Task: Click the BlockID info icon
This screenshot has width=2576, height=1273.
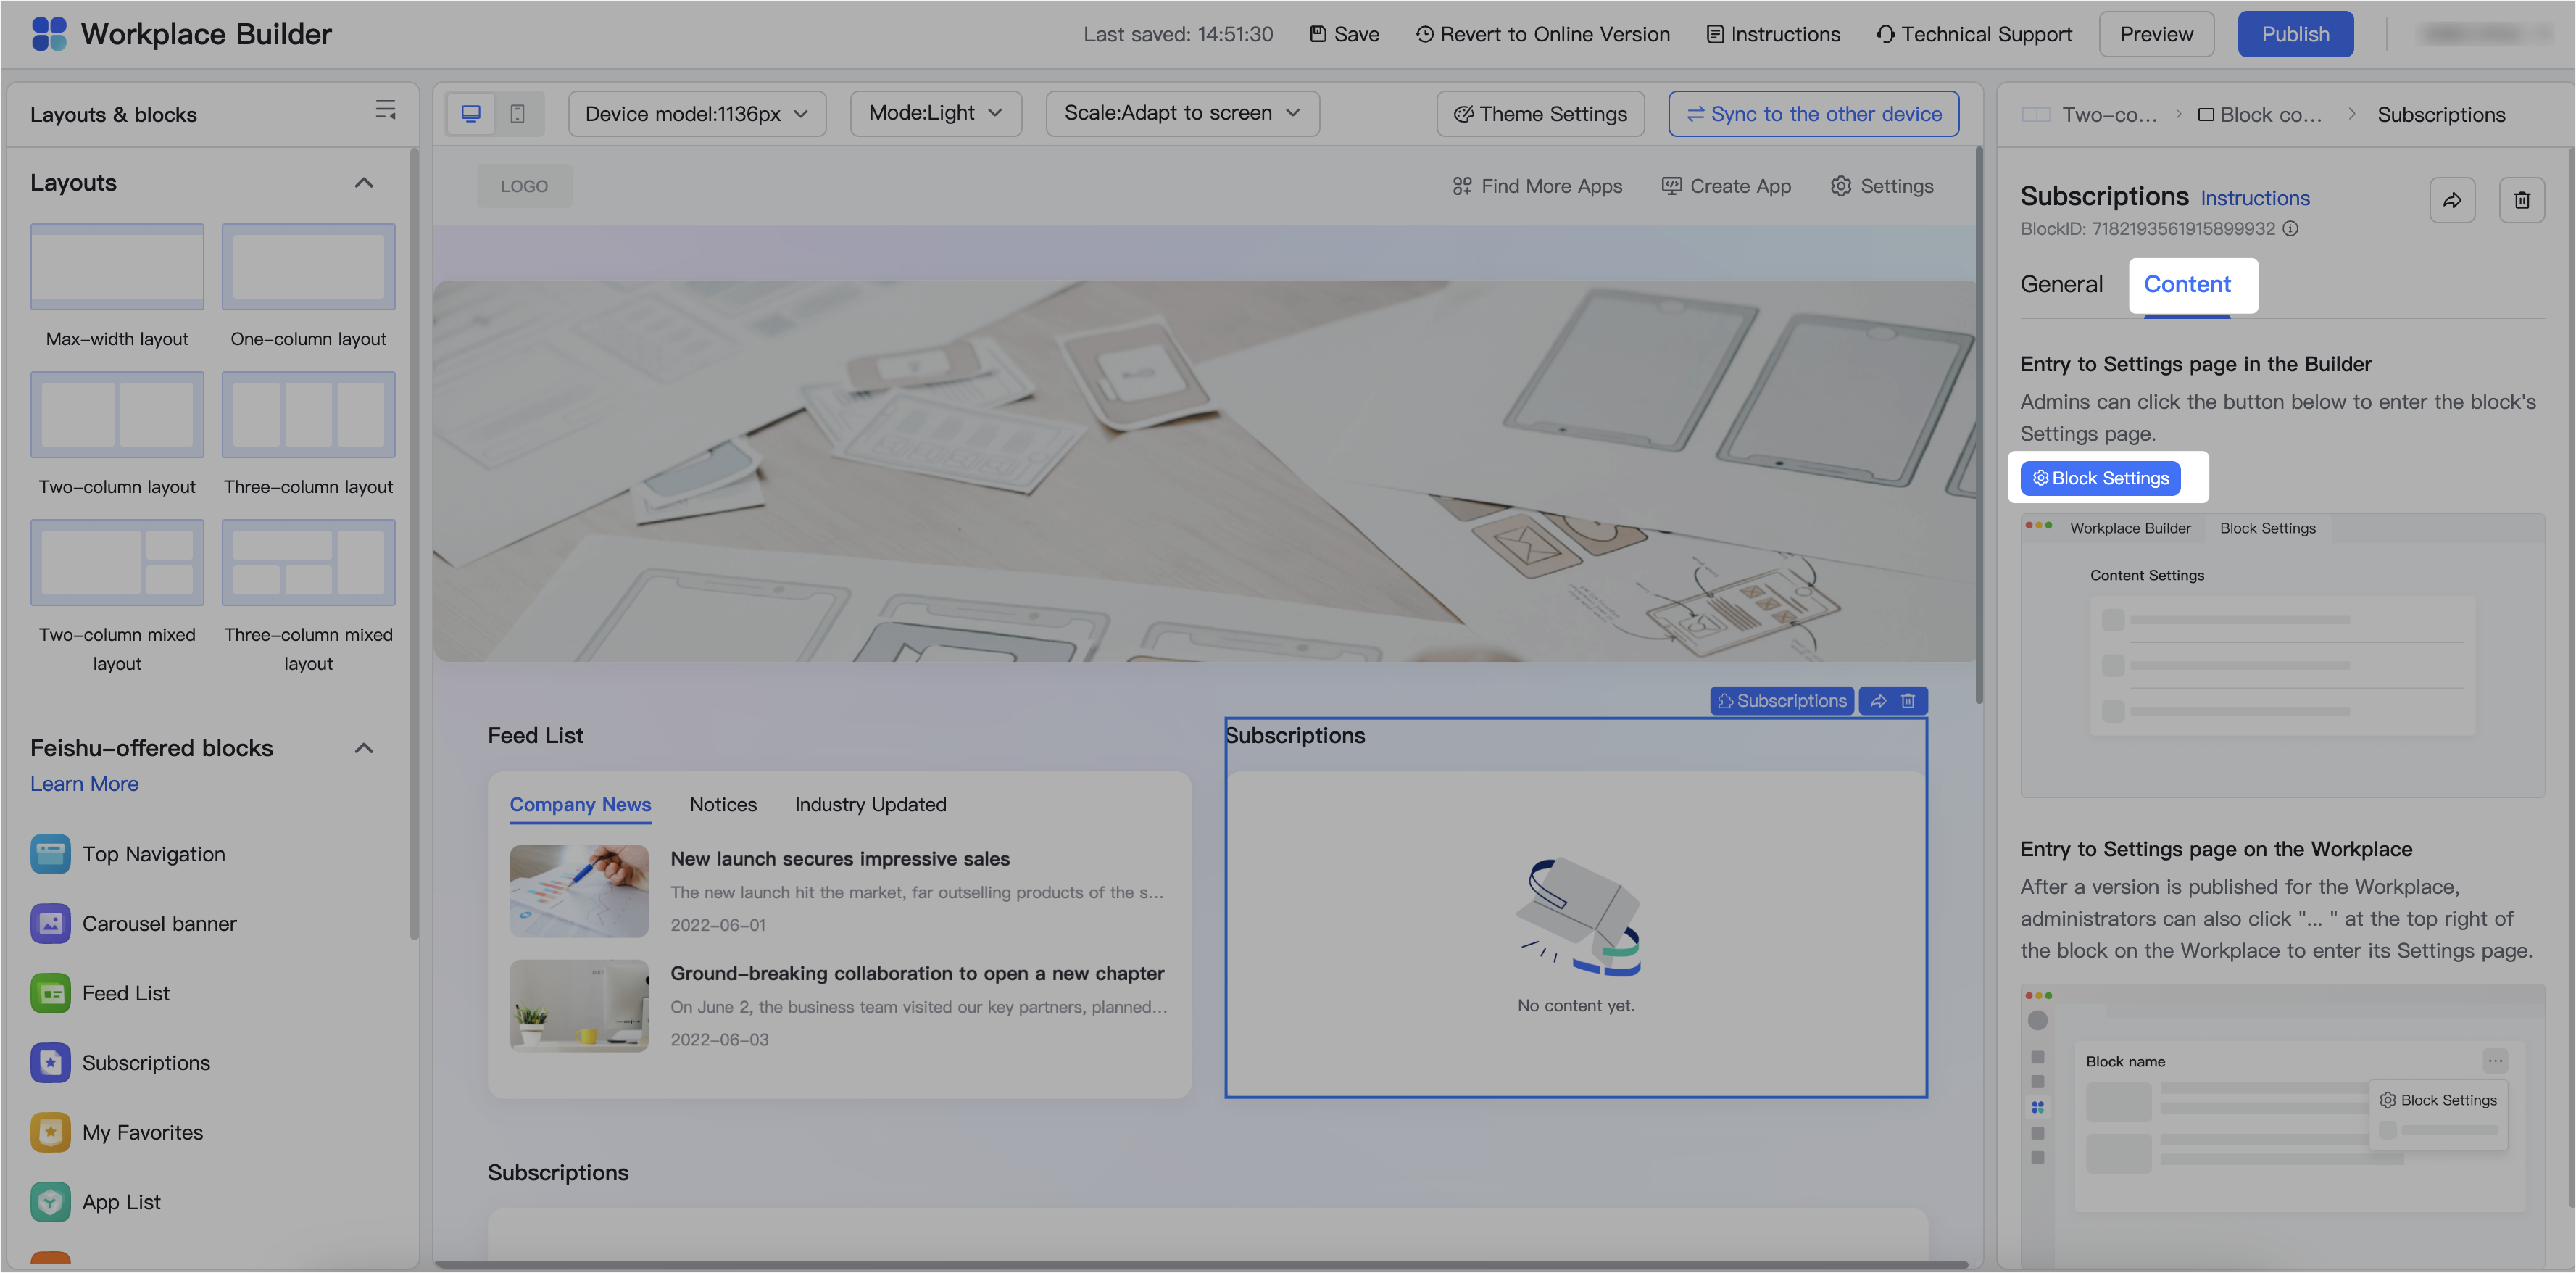Action: click(2291, 229)
